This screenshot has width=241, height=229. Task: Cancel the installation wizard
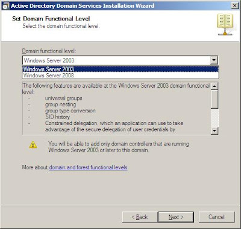pyautogui.click(x=216, y=217)
